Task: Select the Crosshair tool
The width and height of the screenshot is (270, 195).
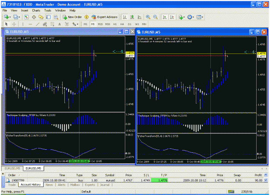Action: click(14, 24)
